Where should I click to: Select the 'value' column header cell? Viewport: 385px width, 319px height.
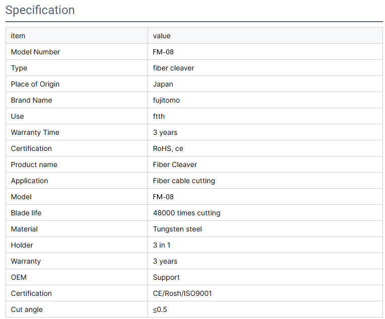pyautogui.click(x=162, y=36)
